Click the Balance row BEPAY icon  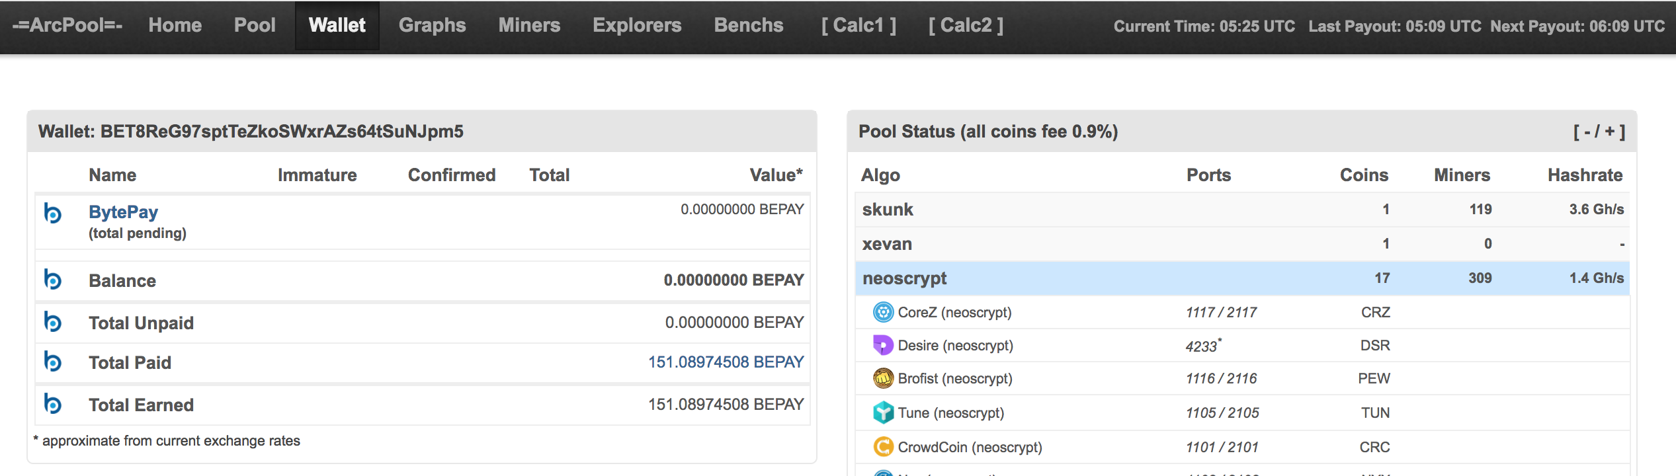(x=52, y=280)
